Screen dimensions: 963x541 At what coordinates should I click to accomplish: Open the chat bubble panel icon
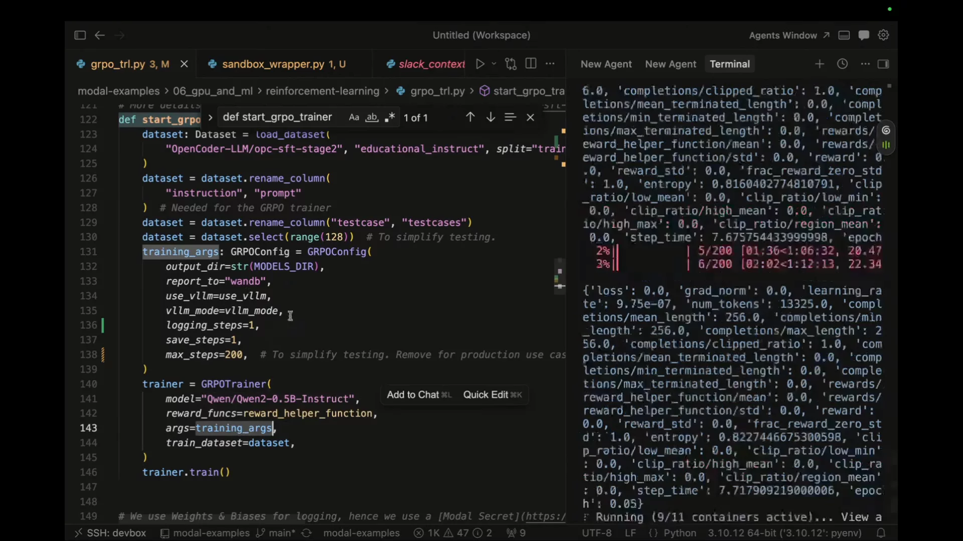point(864,35)
